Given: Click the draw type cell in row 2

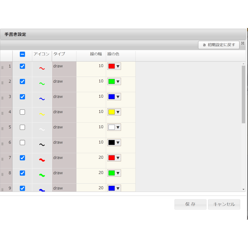Looking at the screenshot, I should tap(64, 84).
